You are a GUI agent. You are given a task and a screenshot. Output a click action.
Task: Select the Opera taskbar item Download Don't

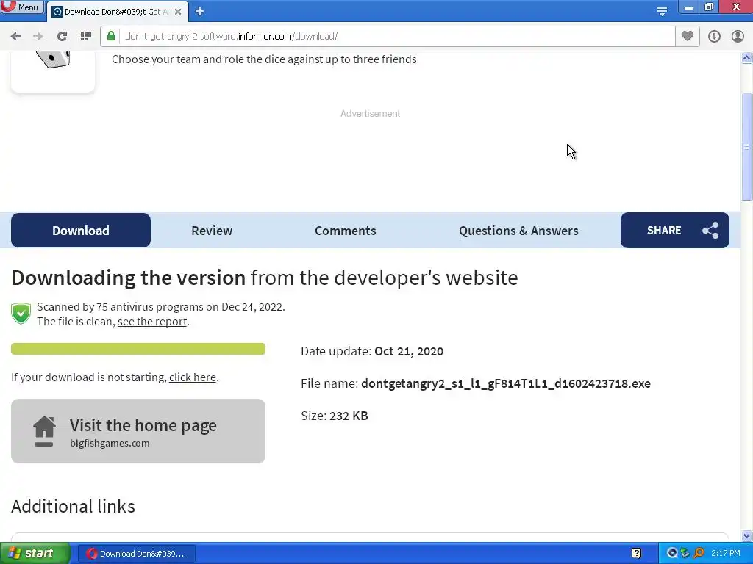click(137, 554)
